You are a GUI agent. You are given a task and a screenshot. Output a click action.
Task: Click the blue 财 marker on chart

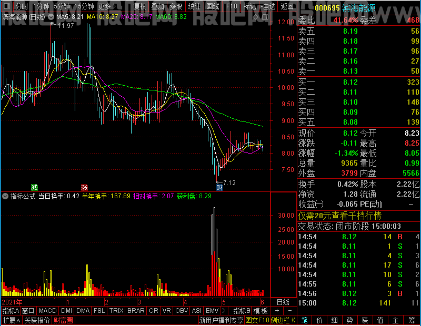(x=219, y=187)
